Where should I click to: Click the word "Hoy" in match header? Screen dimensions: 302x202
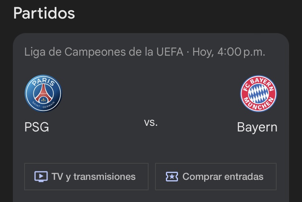202,52
